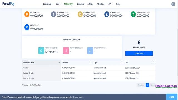Image resolution: width=178 pixels, height=100 pixels.
Task: Click the 0.00007747 BTC amount cell
Action: (x=68, y=73)
